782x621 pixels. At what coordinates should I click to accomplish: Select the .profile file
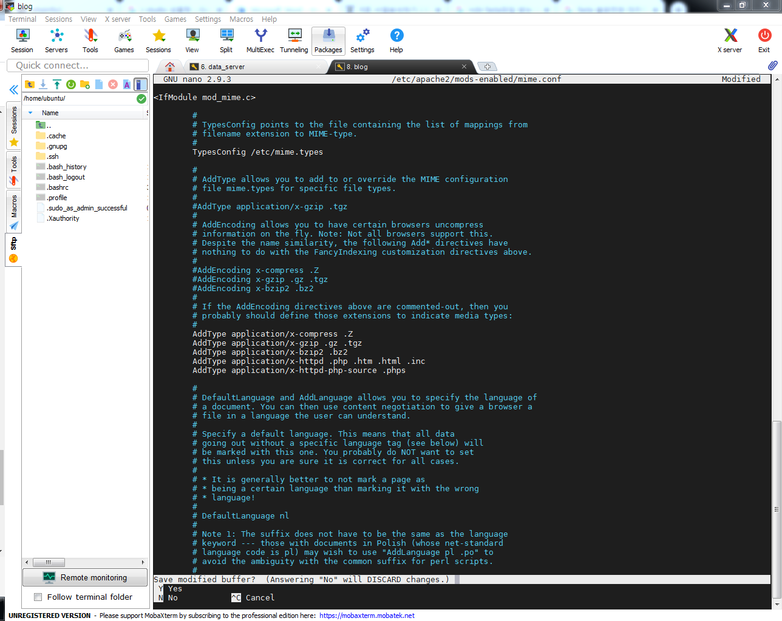click(x=57, y=198)
